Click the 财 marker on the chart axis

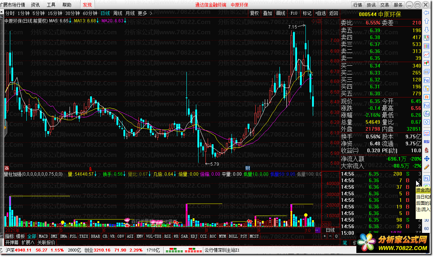tap(248, 168)
